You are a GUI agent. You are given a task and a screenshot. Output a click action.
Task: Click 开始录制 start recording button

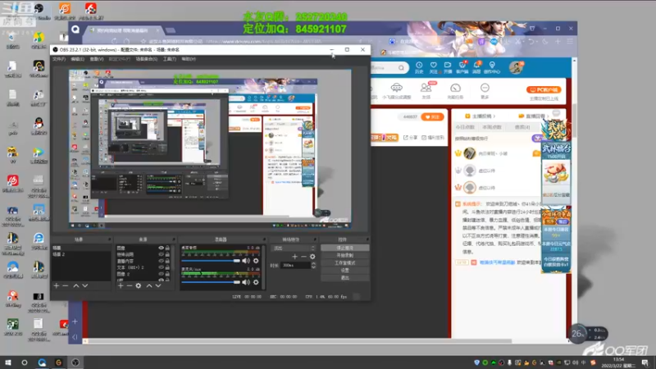(344, 255)
